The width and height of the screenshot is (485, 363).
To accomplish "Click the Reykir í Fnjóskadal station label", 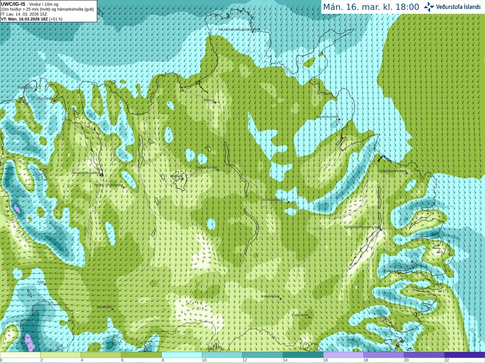I will (x=109, y=185).
